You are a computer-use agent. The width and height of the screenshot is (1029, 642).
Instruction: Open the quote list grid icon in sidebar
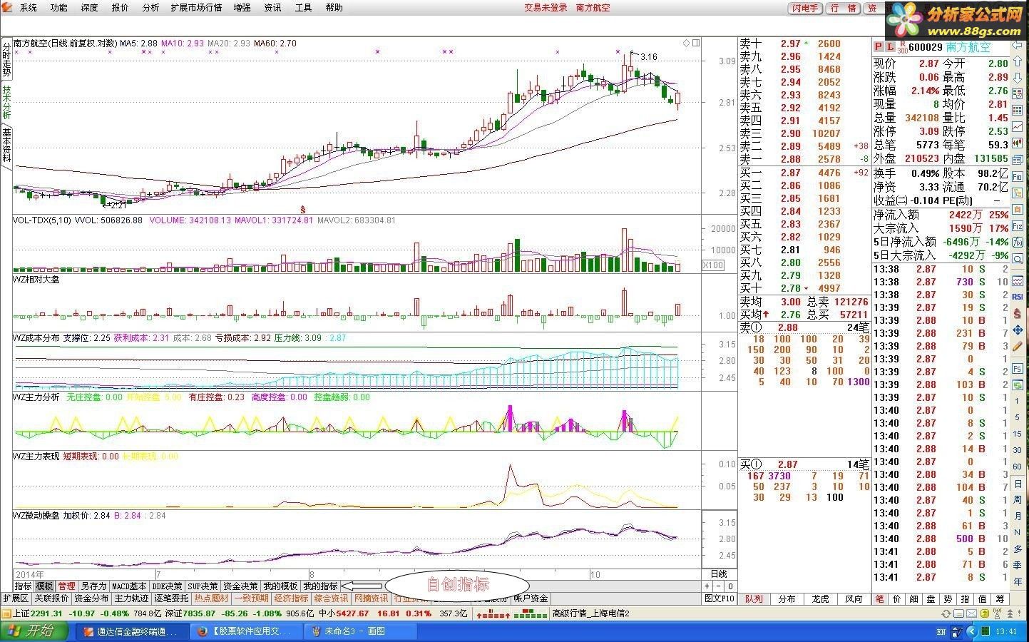(x=1017, y=110)
